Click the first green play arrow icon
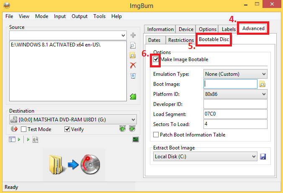This screenshot has height=193, width=283. click(x=19, y=139)
